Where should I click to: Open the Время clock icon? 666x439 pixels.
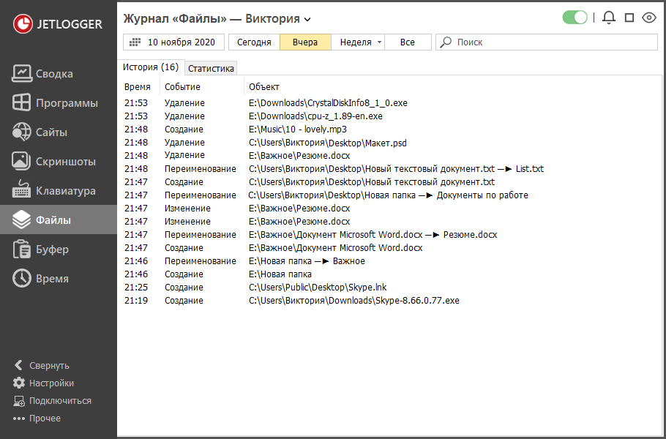pyautogui.click(x=22, y=278)
